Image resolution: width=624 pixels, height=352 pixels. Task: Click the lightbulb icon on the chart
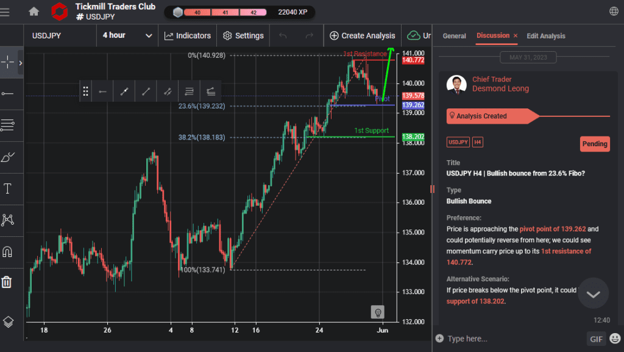(x=377, y=312)
